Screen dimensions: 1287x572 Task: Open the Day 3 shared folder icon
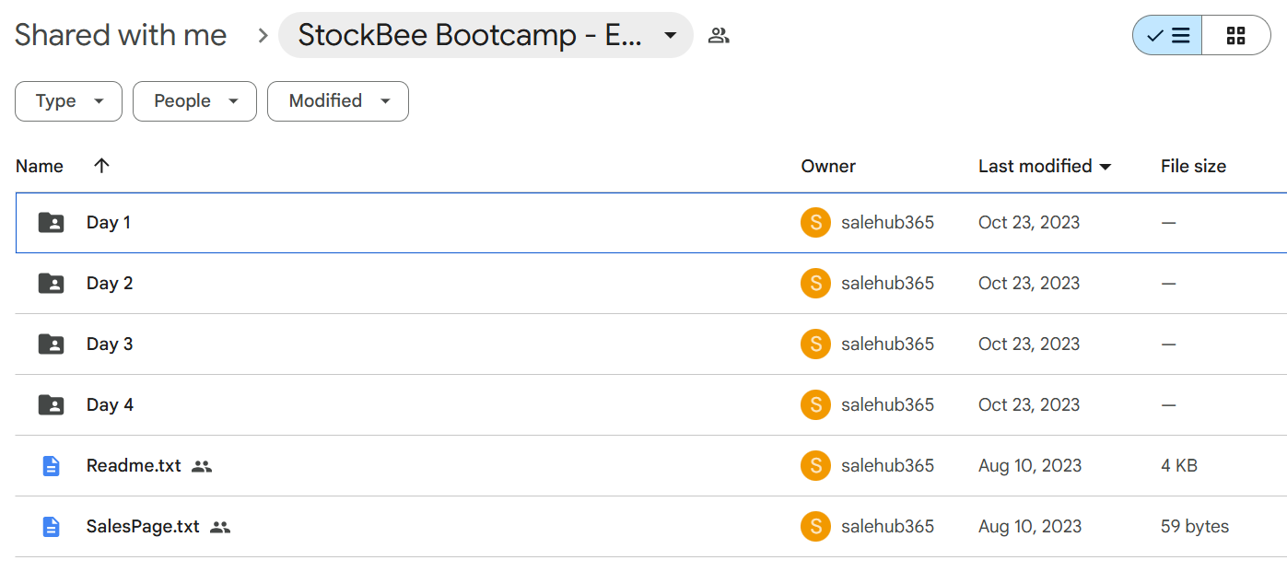51,344
